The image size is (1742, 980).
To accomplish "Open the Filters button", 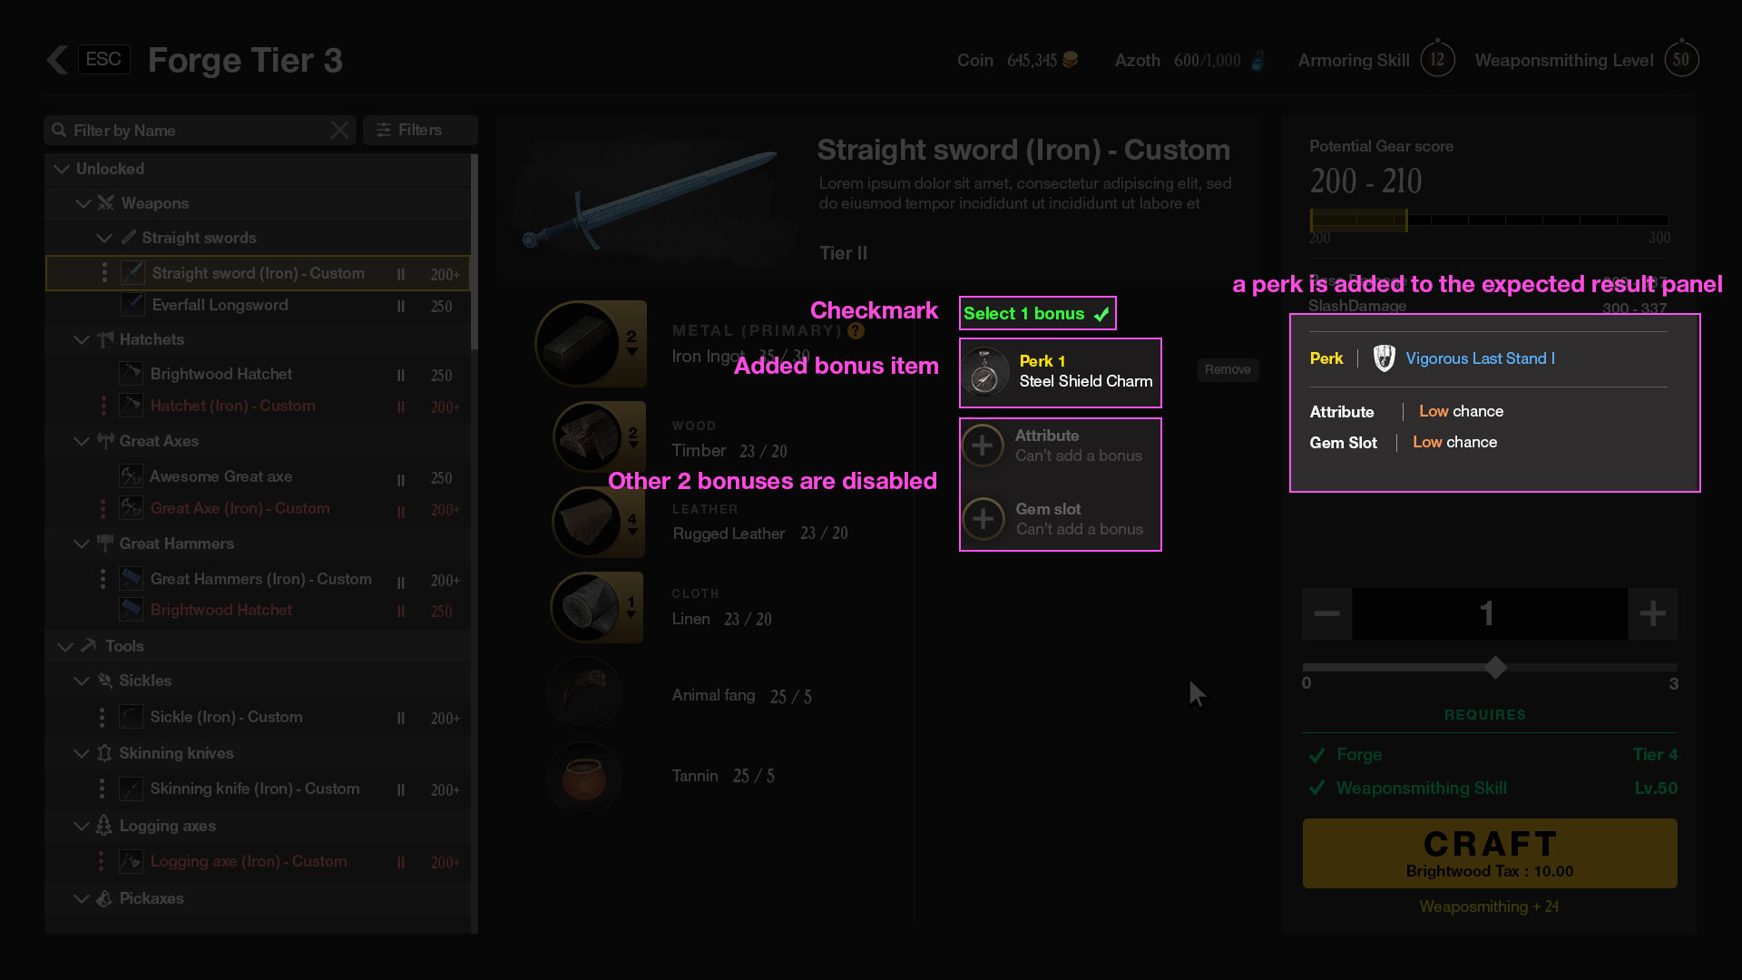I will 419,130.
